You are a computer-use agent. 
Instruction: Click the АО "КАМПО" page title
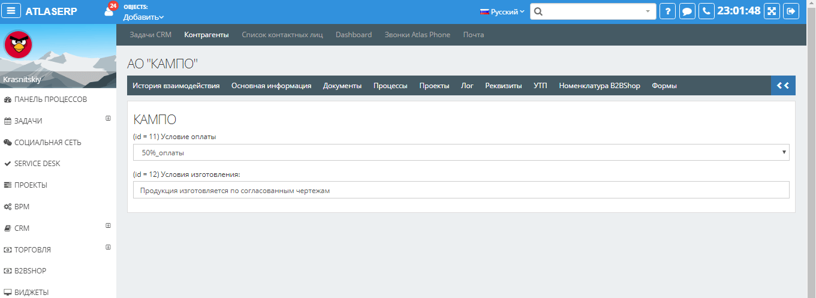(x=162, y=62)
